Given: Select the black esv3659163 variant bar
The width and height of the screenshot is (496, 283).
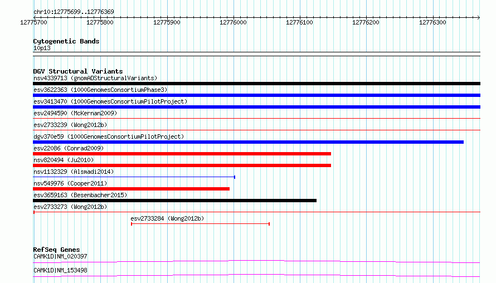Looking at the screenshot, I should 174,201.
